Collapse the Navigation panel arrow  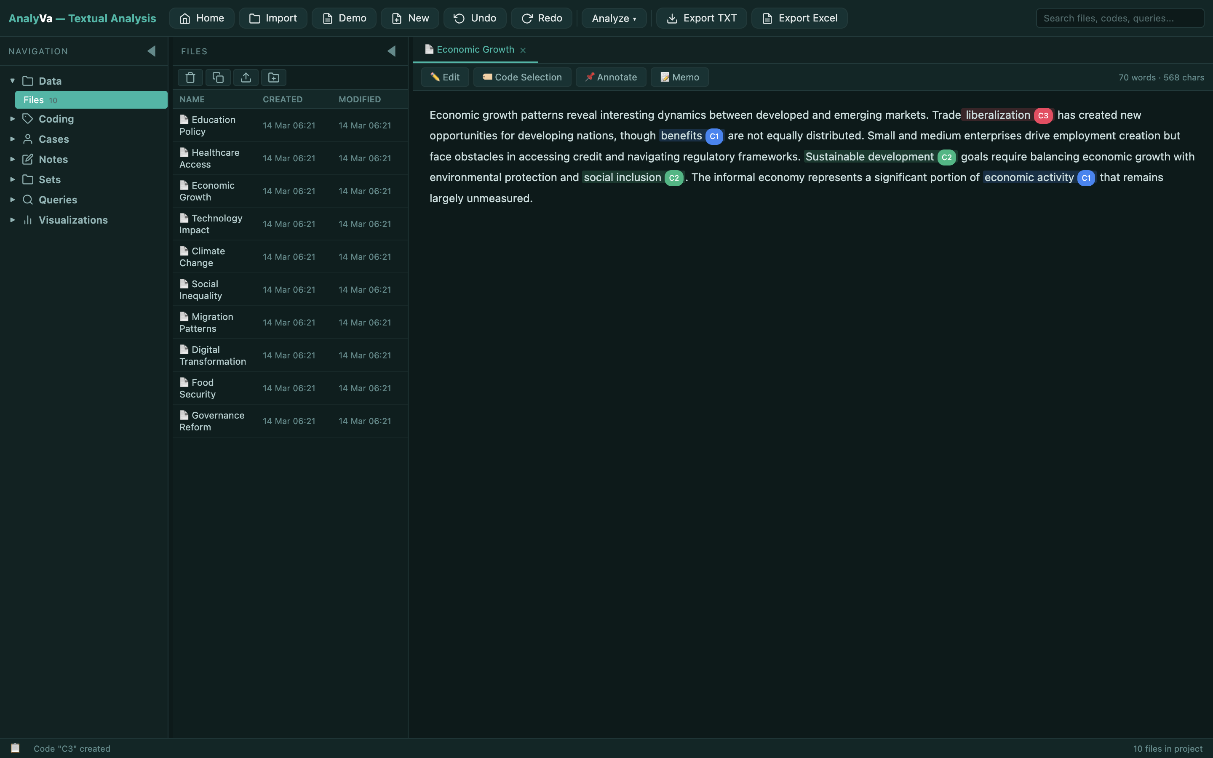coord(151,51)
